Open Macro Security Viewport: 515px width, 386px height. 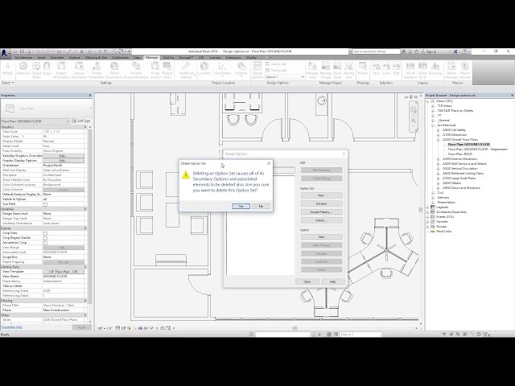[x=465, y=70]
